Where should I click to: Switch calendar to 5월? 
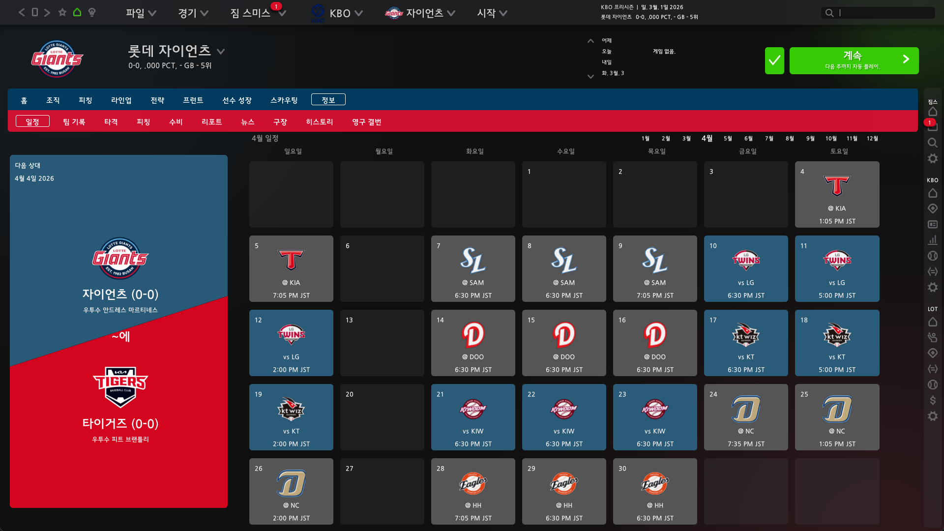(x=728, y=139)
